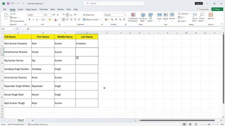
Task: Open Merge & Center dropdown arrow
Action: point(101,20)
